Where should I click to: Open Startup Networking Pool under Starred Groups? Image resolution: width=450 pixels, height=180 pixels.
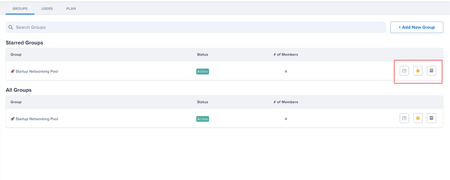[x=37, y=71]
